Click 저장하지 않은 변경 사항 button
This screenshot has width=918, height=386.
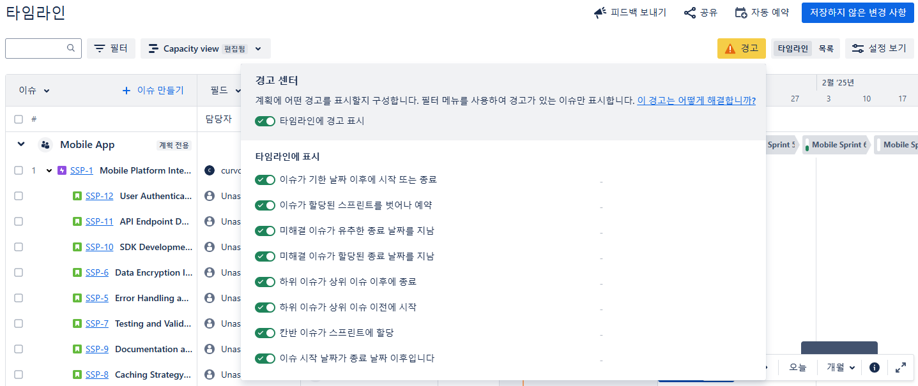point(858,12)
